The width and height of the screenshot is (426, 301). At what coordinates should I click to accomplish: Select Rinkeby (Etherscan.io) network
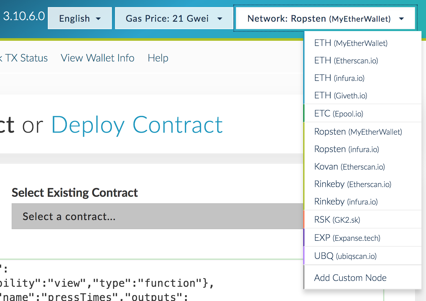click(x=363, y=184)
